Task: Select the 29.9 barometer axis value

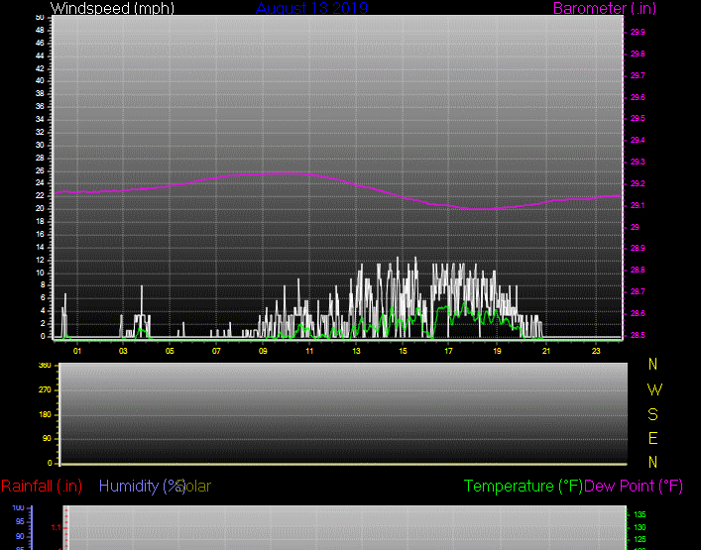Action: (638, 32)
